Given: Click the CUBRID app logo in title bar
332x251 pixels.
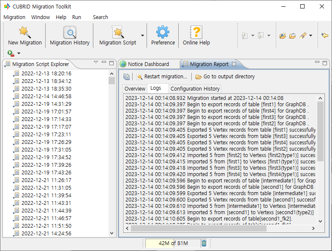Looking at the screenshot, I should [7, 6].
